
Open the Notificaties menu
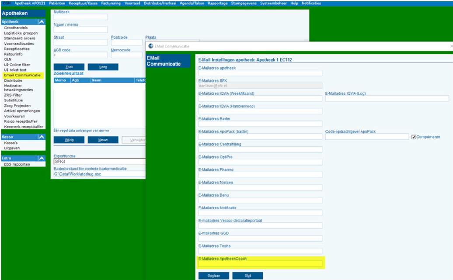311,3
